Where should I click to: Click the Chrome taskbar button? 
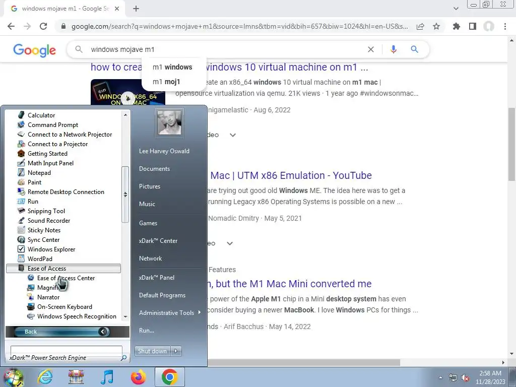(169, 377)
